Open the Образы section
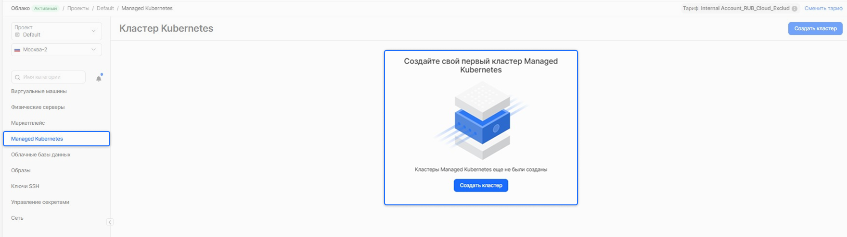This screenshot has width=847, height=237. [21, 170]
